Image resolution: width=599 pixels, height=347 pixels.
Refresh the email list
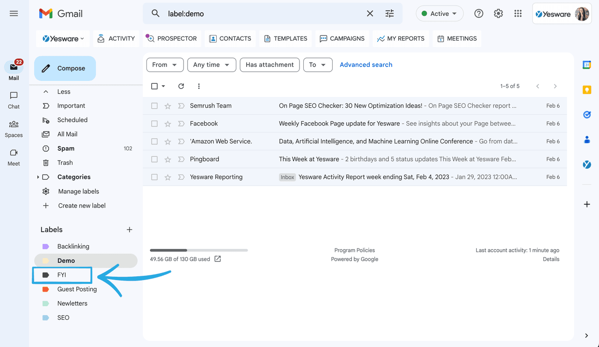click(x=181, y=86)
